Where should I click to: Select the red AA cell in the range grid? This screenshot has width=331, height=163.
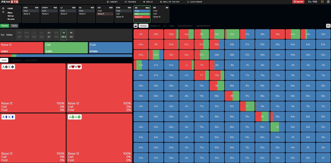click(141, 34)
